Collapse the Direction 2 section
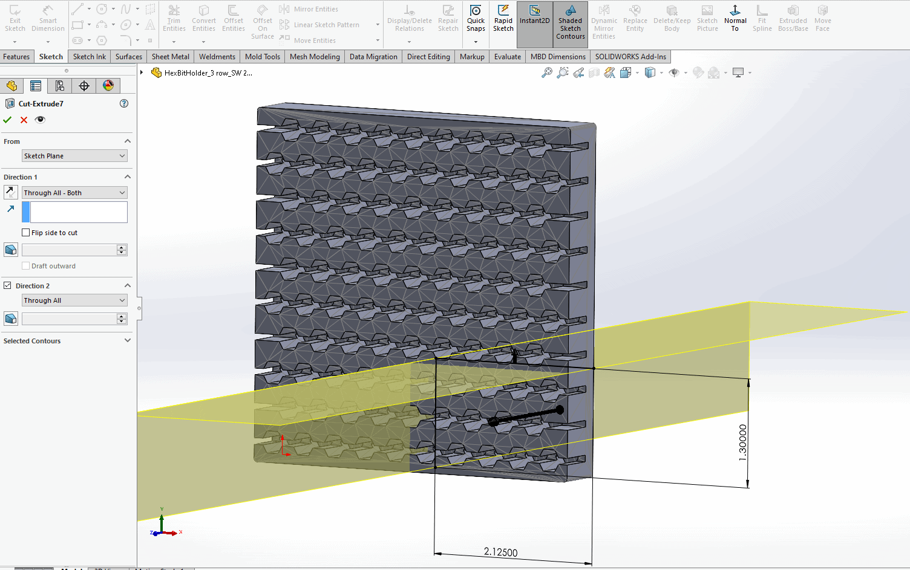The image size is (910, 570). point(128,285)
